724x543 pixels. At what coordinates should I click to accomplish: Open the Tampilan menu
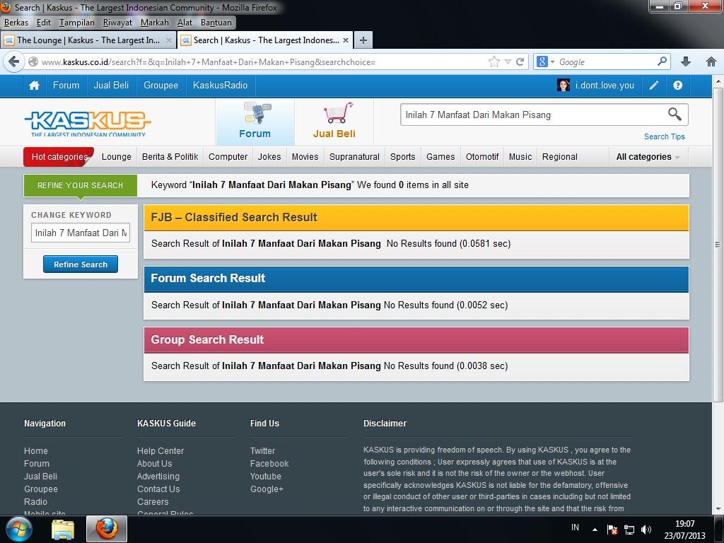[76, 23]
